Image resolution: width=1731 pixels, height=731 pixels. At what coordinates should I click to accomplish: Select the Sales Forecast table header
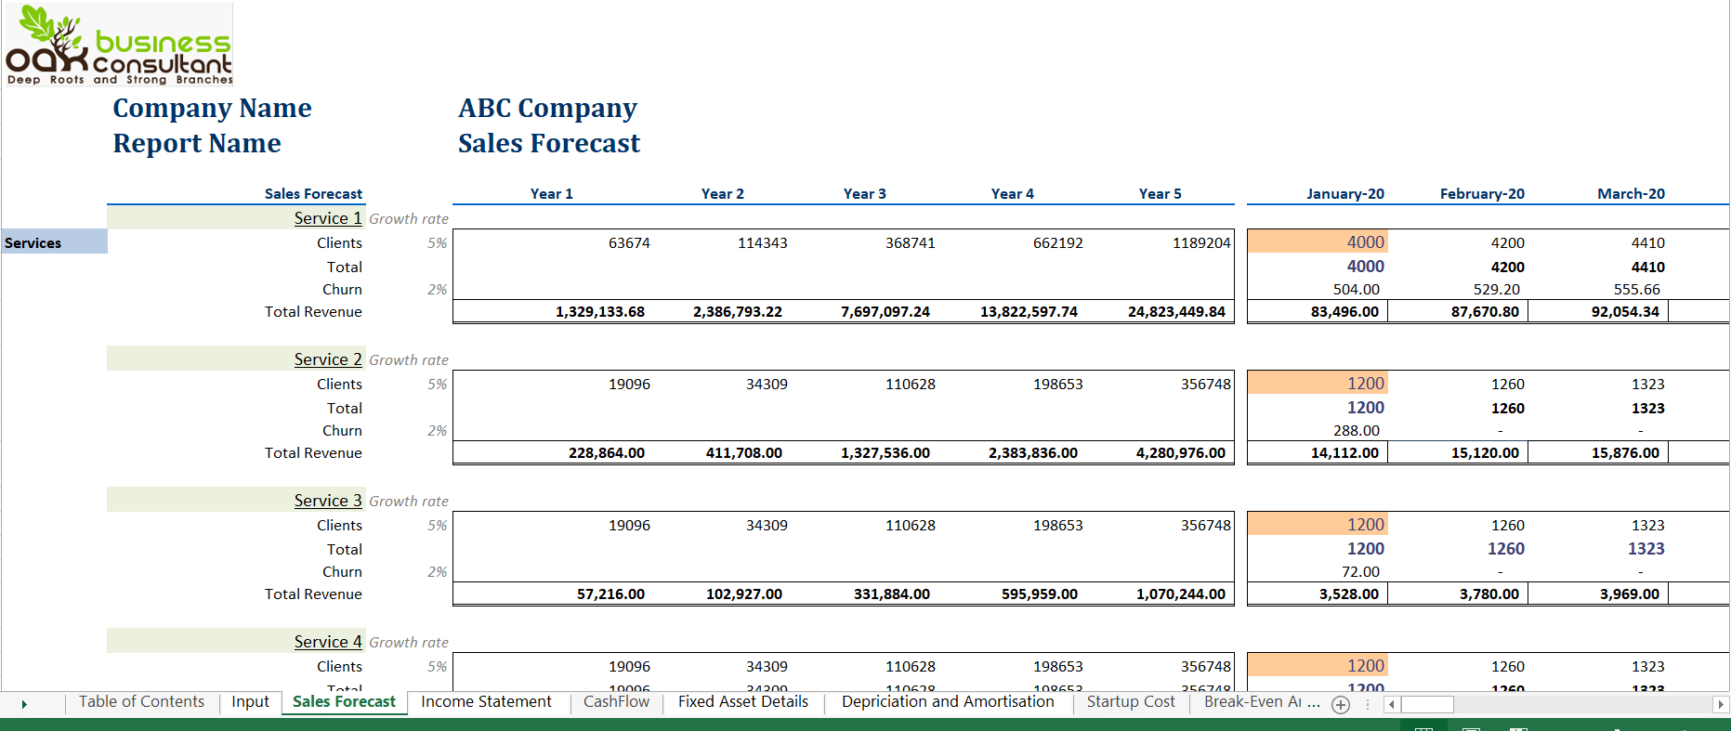tap(313, 193)
